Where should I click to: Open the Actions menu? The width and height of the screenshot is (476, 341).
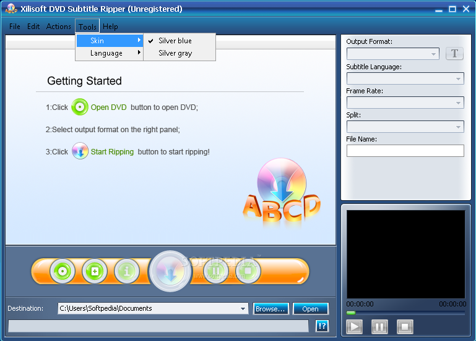click(x=58, y=27)
